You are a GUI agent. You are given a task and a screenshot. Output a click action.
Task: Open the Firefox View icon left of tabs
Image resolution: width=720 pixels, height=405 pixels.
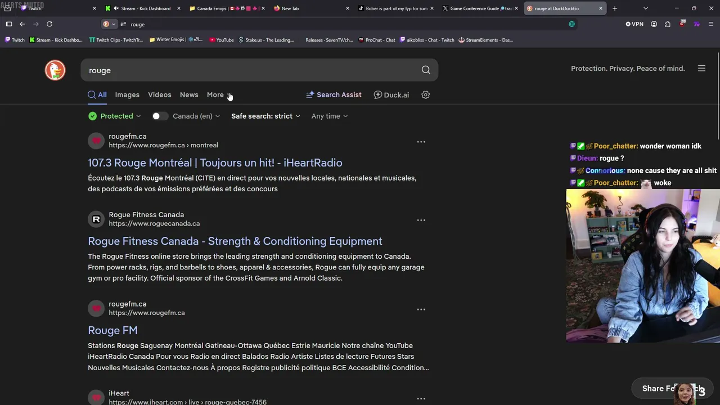tap(7, 8)
